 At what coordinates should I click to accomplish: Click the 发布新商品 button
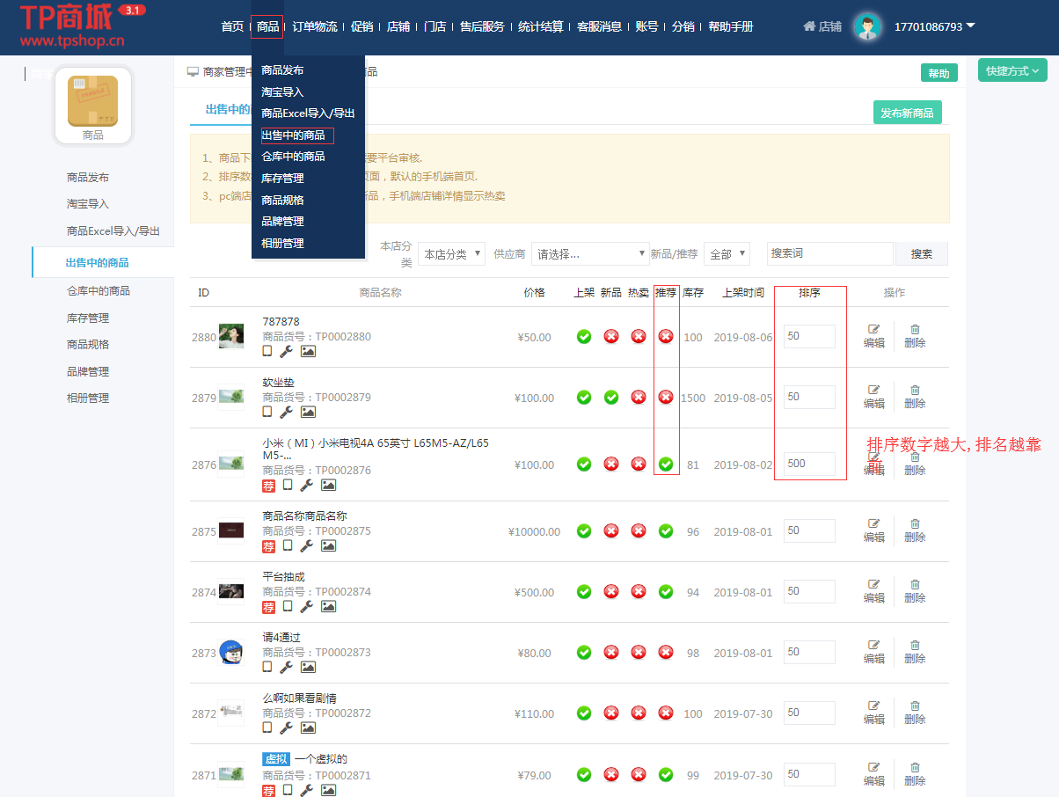click(907, 113)
